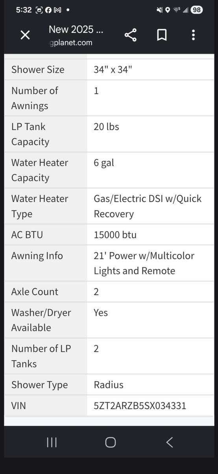Viewport: 218px width, 474px height.
Task: Tap the share icon in top bar
Action: (x=131, y=35)
